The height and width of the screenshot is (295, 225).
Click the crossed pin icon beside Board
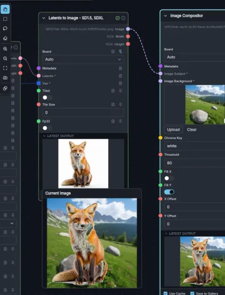(x=121, y=51)
